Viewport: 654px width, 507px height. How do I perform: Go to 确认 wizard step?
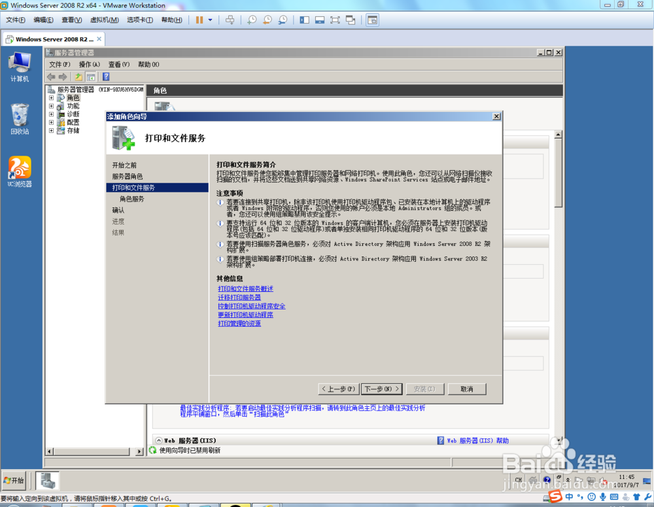[118, 210]
